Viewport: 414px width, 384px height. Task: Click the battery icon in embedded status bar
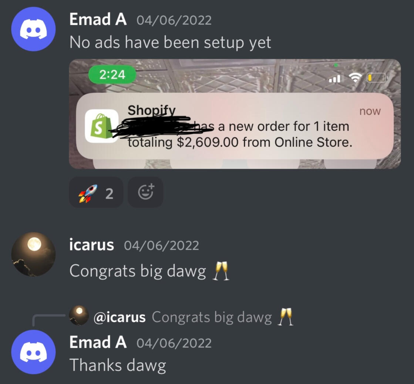click(x=377, y=78)
